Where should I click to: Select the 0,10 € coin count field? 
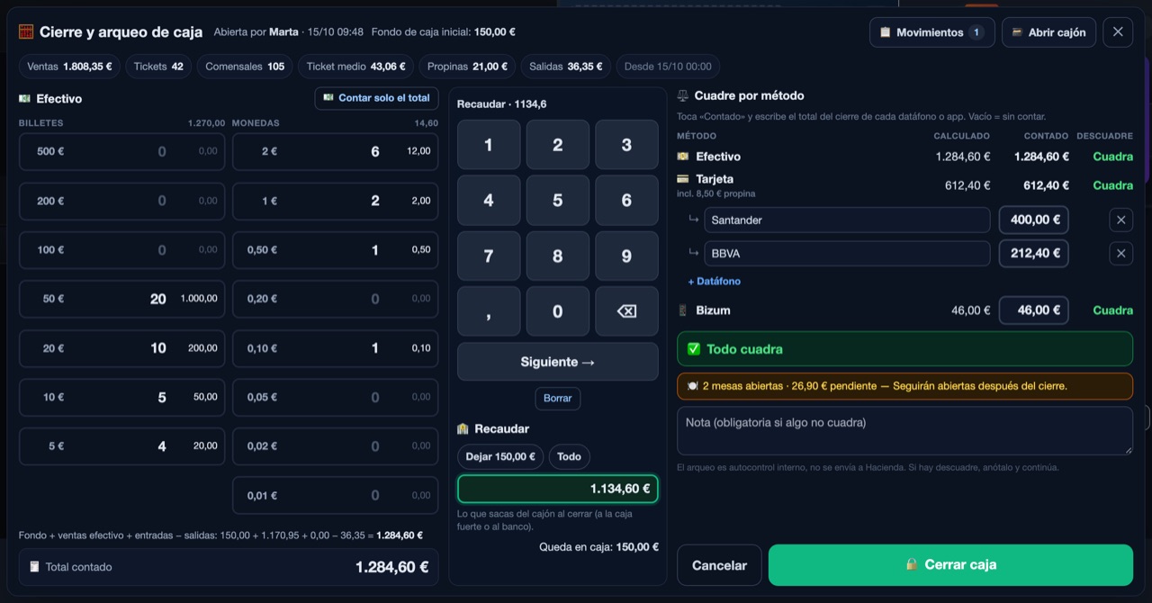[x=336, y=348]
